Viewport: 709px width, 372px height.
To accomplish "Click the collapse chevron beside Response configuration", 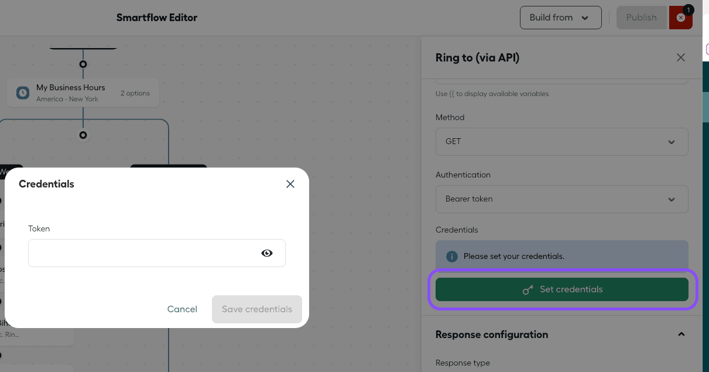I will 681,334.
